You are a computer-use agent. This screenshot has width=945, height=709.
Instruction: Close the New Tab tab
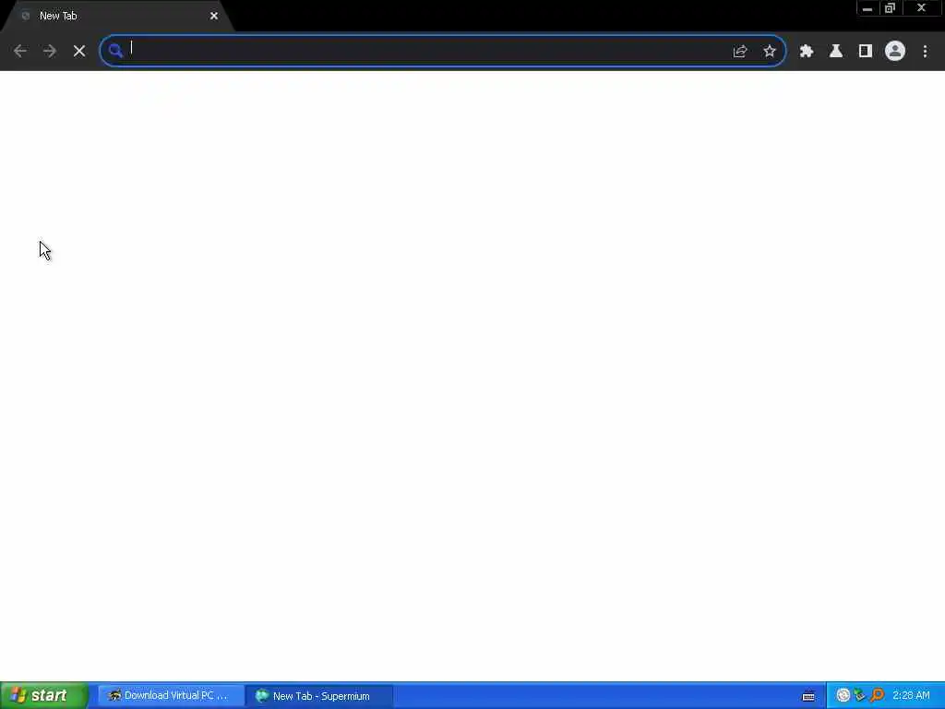(214, 17)
